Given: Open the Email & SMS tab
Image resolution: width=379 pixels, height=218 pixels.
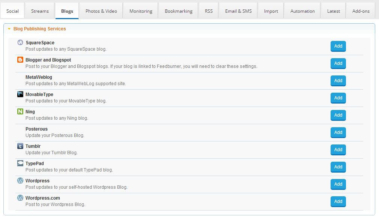Looking at the screenshot, I should point(238,11).
